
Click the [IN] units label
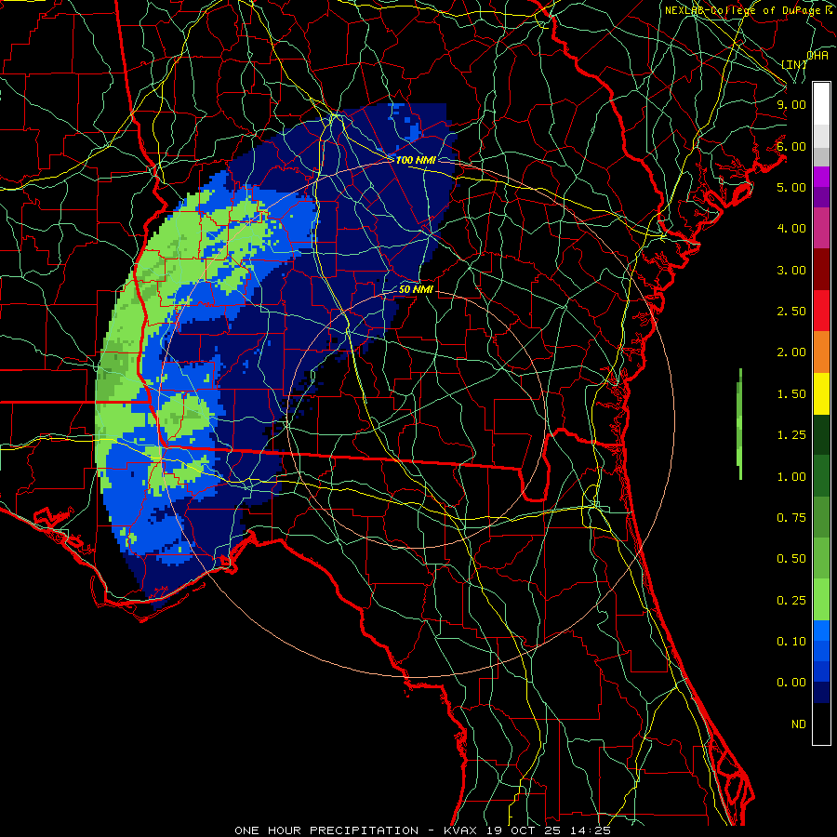(x=794, y=64)
